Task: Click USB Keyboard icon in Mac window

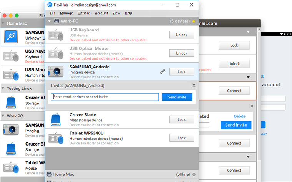Action: pyautogui.click(x=11, y=55)
